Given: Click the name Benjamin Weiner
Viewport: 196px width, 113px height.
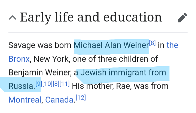Looking at the screenshot, I should point(39,72).
